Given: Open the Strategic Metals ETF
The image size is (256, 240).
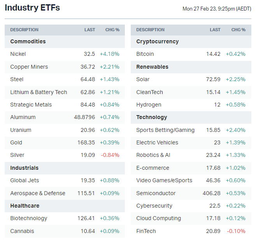Looking at the screenshot, I should 31,105.
